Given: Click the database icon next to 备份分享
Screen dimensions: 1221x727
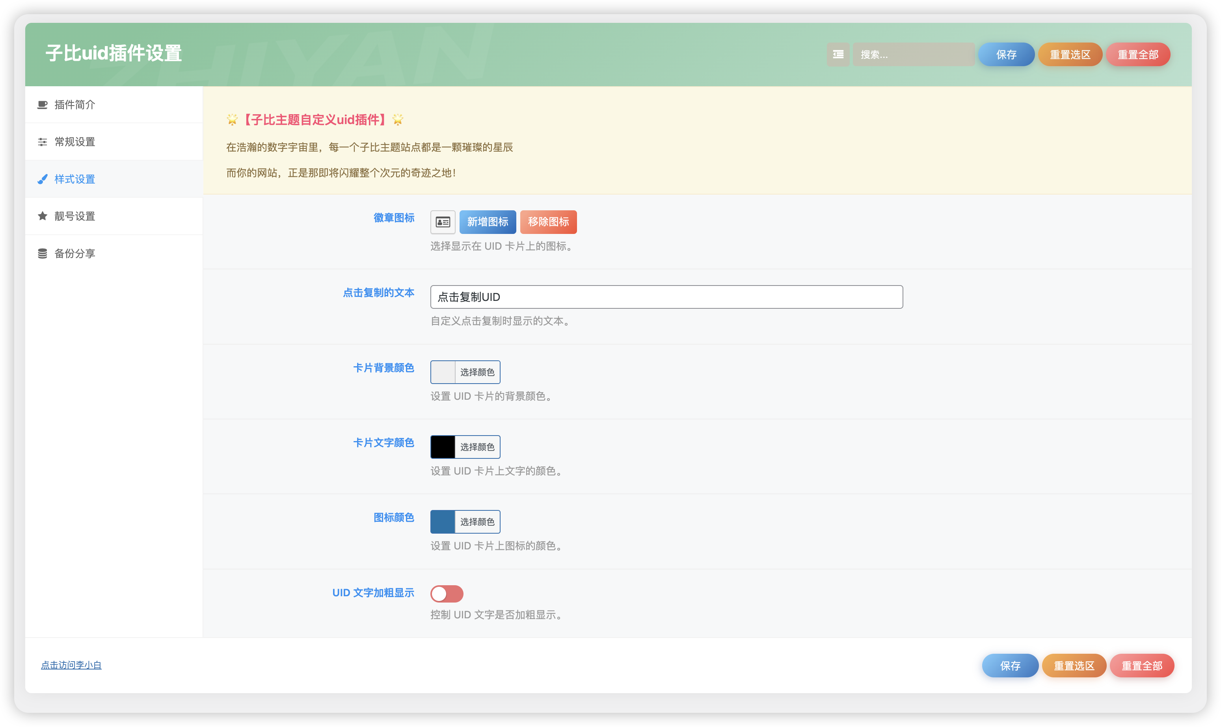Looking at the screenshot, I should [x=42, y=253].
